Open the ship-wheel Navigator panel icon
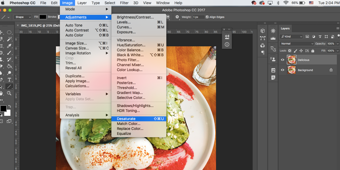Screen dimensions: 340x170 click(273, 31)
